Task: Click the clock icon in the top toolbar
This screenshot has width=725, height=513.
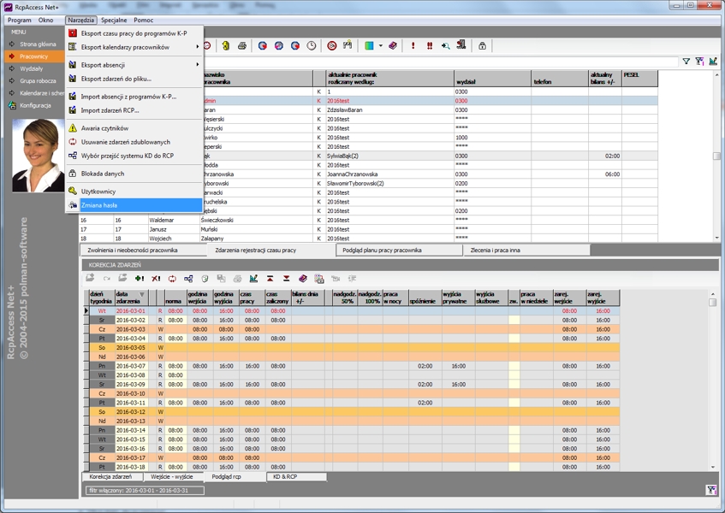Action: pyautogui.click(x=312, y=45)
